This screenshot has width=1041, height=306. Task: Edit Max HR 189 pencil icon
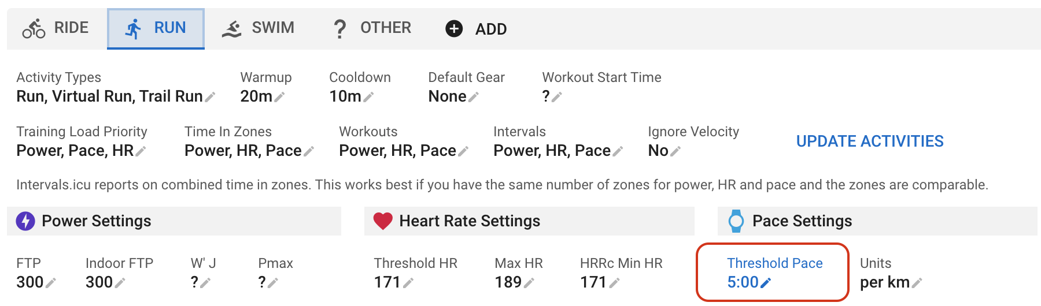point(529,283)
